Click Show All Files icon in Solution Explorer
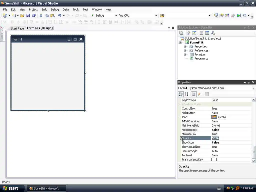This screenshot has width=256, height=192. click(x=188, y=33)
